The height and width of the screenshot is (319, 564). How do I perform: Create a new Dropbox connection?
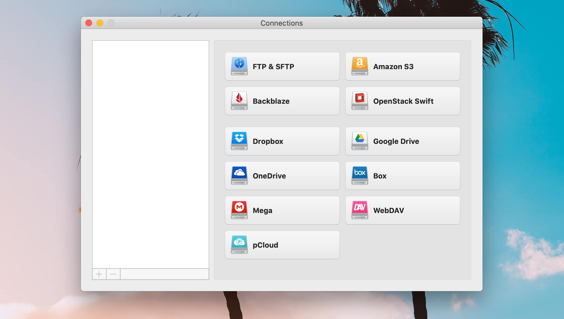[282, 141]
